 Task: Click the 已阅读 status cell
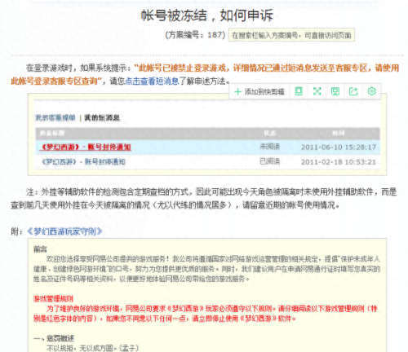269,161
